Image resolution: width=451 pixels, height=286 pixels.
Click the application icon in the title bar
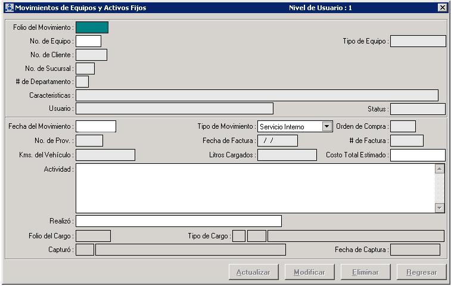(8, 8)
